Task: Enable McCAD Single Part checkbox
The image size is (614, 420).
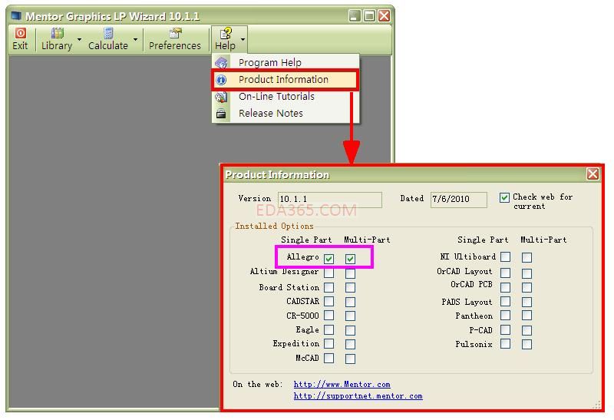Action: click(x=329, y=358)
